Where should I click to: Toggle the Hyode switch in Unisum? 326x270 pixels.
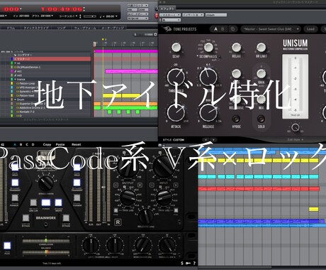click(236, 119)
